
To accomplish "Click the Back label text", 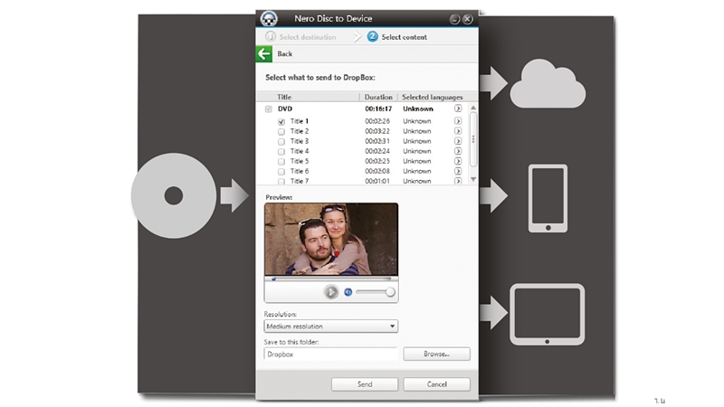I will pyautogui.click(x=284, y=54).
